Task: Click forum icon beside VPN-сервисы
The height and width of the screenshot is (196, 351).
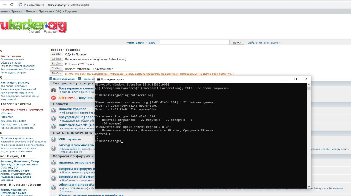Action: [53, 139]
